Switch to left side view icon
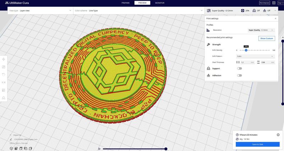Viewport: 284px width, 151px height. 26,149
